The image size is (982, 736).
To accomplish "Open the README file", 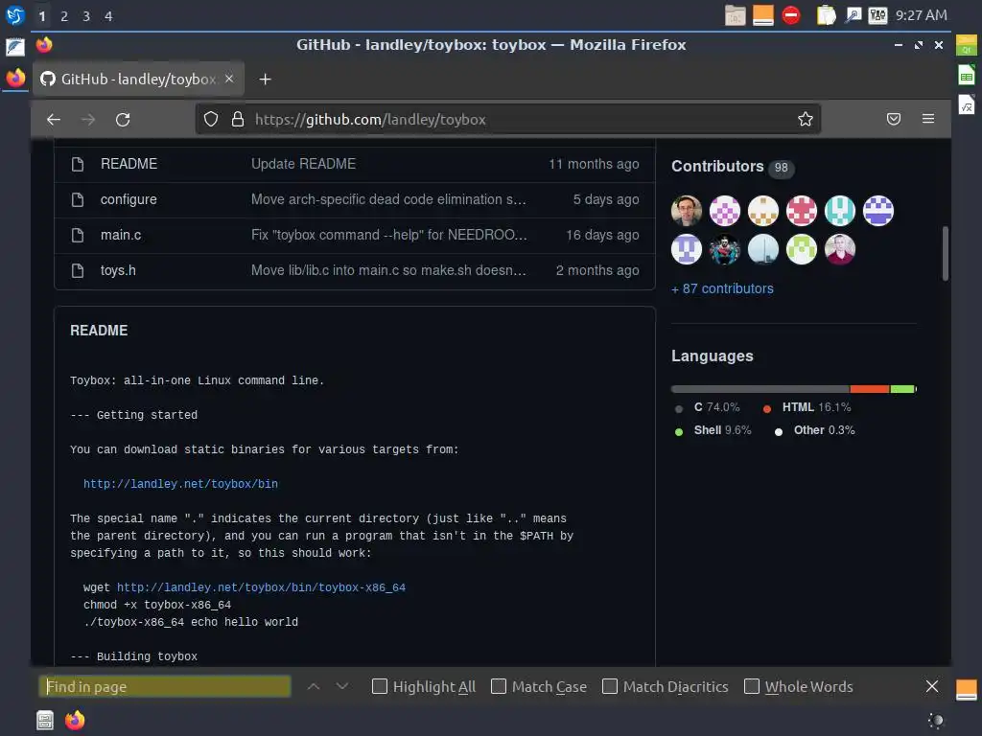I will click(129, 164).
